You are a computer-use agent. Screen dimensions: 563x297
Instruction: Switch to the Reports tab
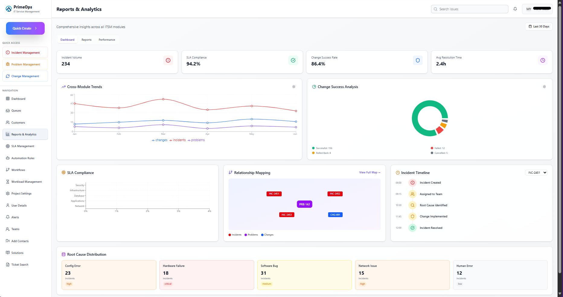click(86, 40)
